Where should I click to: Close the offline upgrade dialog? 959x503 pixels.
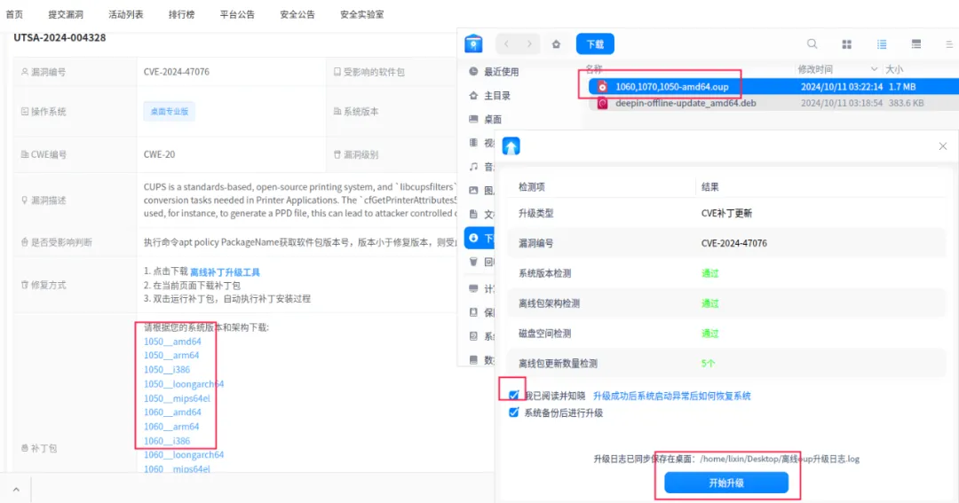(x=942, y=146)
